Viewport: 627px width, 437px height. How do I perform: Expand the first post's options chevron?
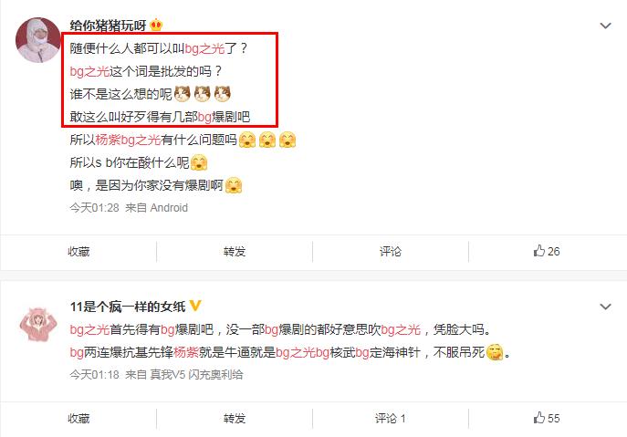tap(605, 26)
